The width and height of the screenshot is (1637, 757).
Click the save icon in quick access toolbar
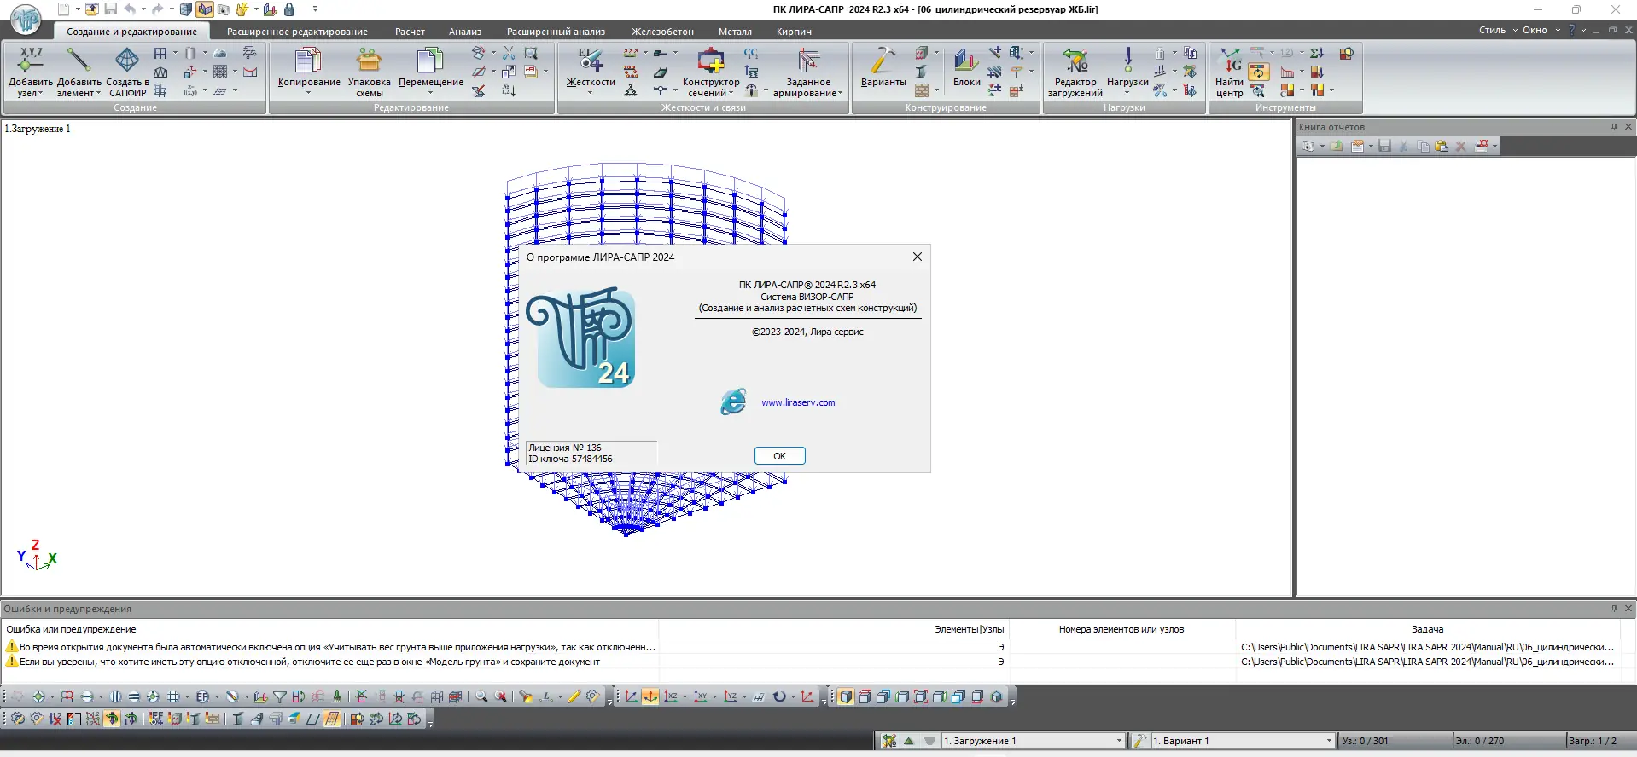[x=110, y=9]
